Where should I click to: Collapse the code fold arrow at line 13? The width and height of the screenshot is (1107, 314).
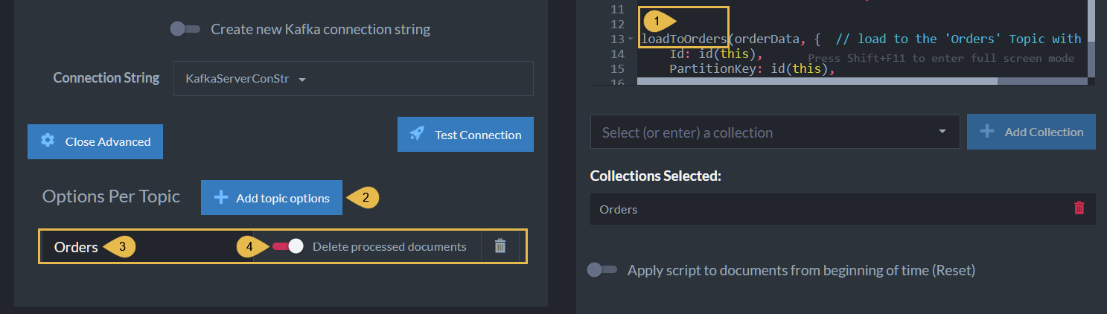tap(631, 39)
